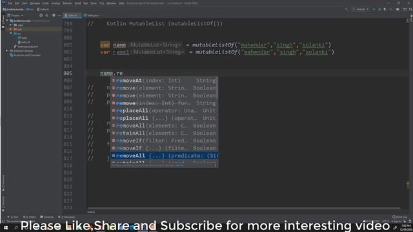The image size is (413, 232).
Task: Pick removeIf {...} lambda completion item
Action: pyautogui.click(x=164, y=148)
